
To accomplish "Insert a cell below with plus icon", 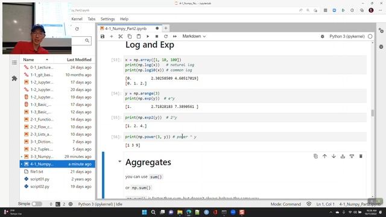I will [x=111, y=36].
